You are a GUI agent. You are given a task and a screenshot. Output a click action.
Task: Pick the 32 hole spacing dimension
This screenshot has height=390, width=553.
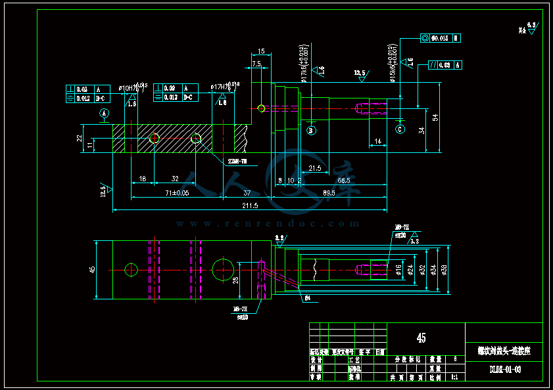pyautogui.click(x=175, y=179)
